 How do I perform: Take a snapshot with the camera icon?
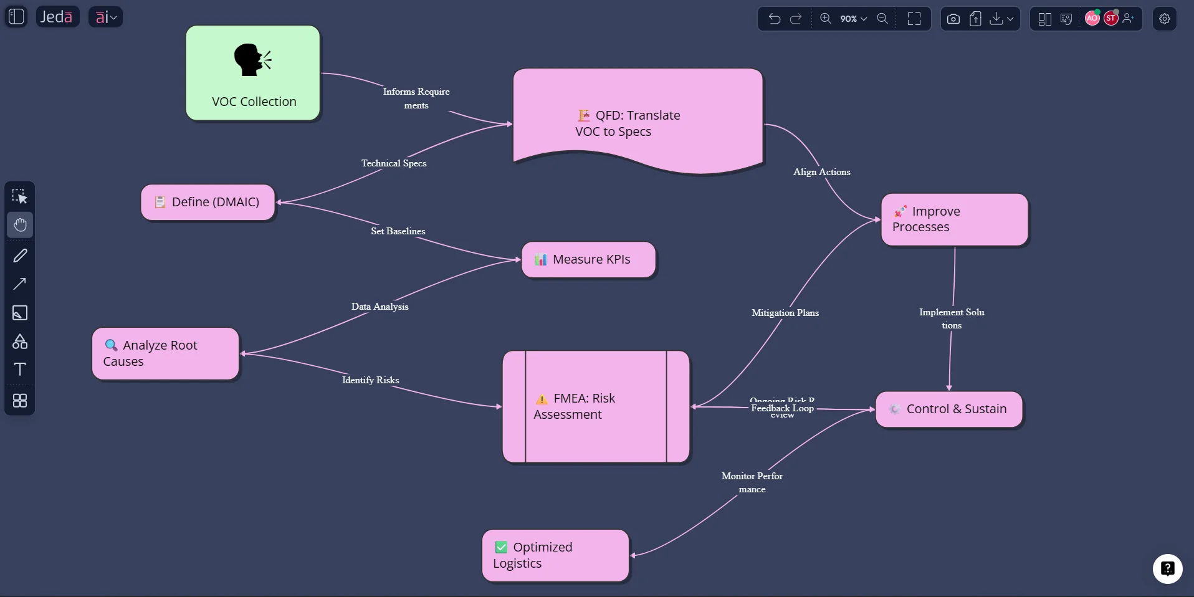point(953,19)
